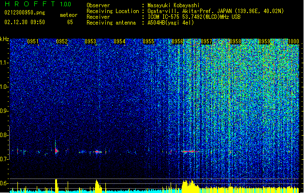Click the 0959 time marker
Viewport: 304px width, 193px height.
point(264,41)
